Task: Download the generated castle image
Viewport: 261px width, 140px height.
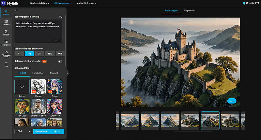Action: 232,101
